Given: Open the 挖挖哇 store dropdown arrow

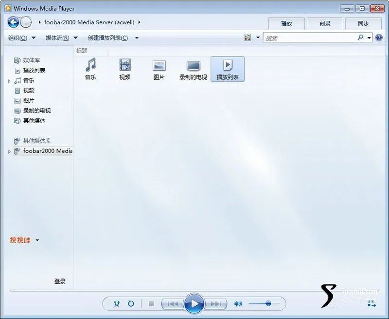Looking at the screenshot, I should (37, 240).
